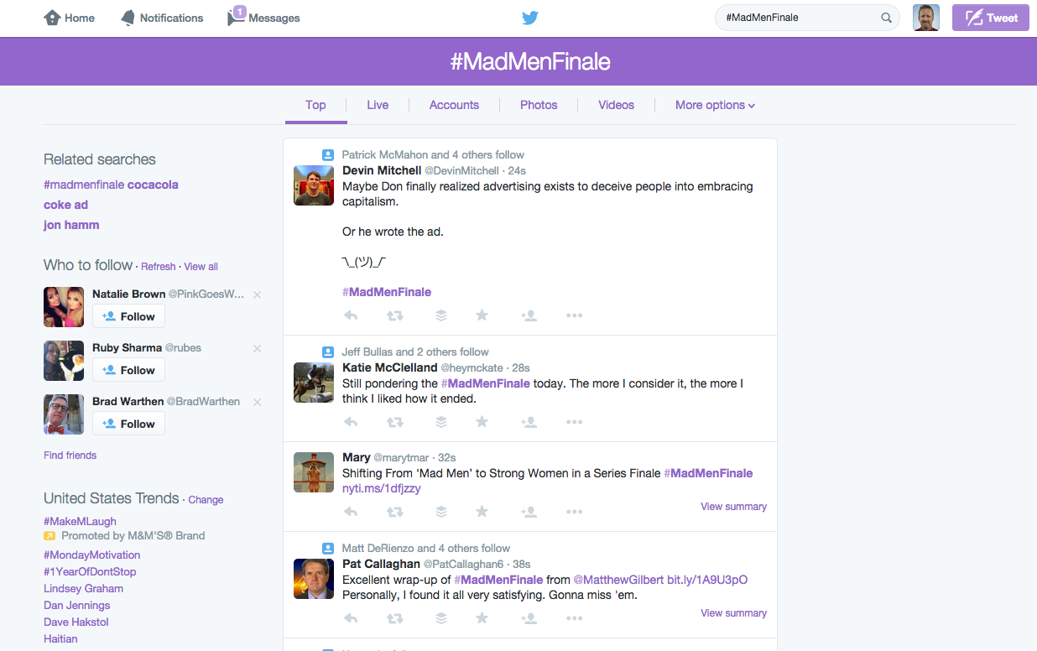This screenshot has height=651, width=1037.
Task: Click the Twitter bird logo
Action: pyautogui.click(x=529, y=17)
